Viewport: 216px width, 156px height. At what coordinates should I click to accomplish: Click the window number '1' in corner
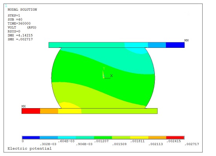click(x=6, y=5)
